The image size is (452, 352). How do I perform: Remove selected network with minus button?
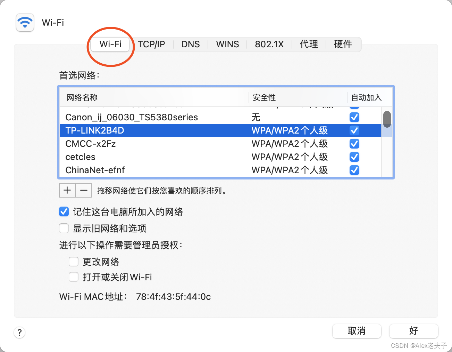click(84, 190)
